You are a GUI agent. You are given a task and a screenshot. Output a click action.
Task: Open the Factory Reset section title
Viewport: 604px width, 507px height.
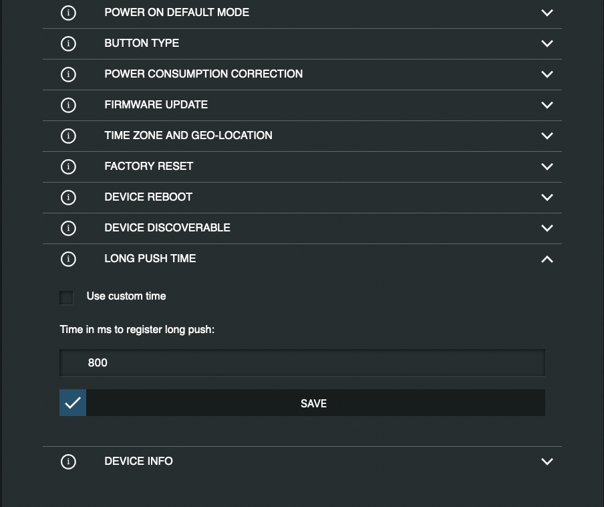pyautogui.click(x=149, y=167)
